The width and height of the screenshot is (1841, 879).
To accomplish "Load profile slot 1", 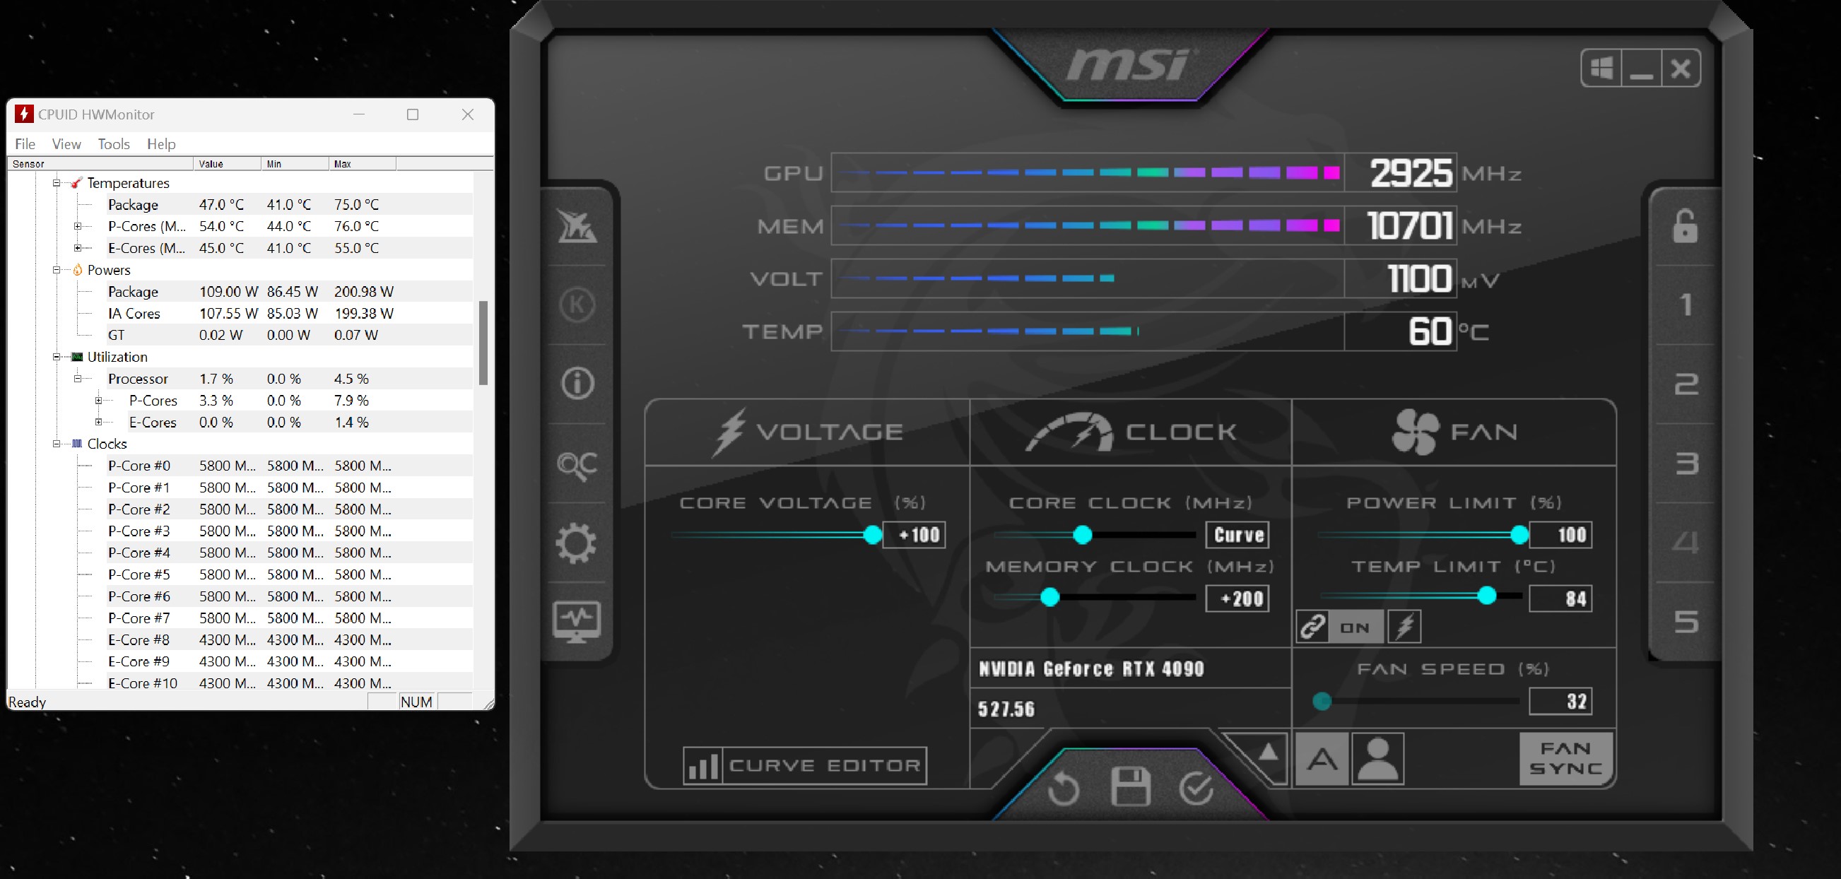I will (1686, 305).
